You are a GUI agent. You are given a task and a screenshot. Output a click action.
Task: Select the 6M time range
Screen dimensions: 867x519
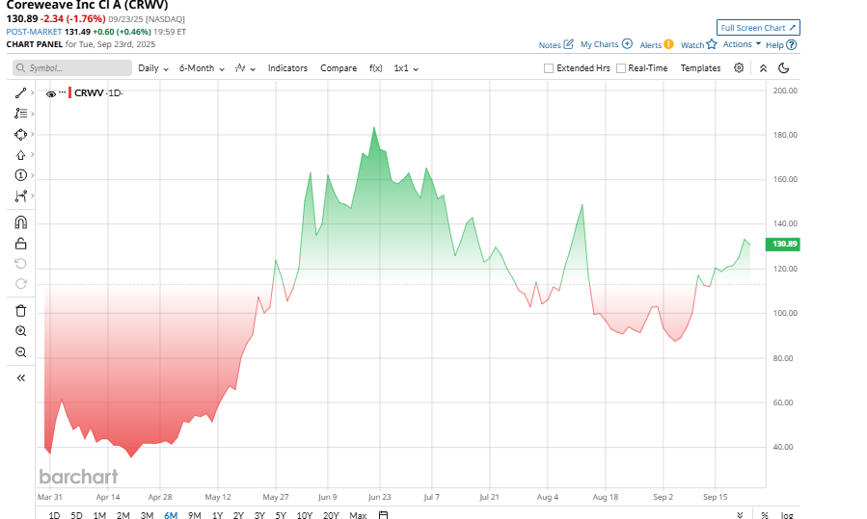tap(171, 514)
